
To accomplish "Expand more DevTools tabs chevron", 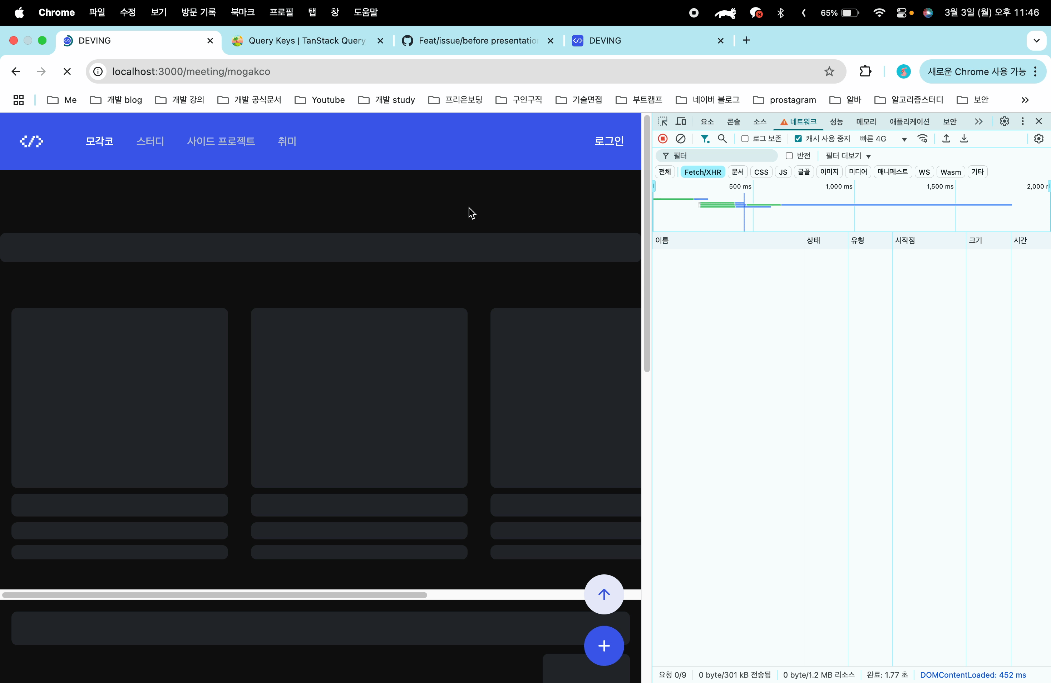I will (x=978, y=121).
